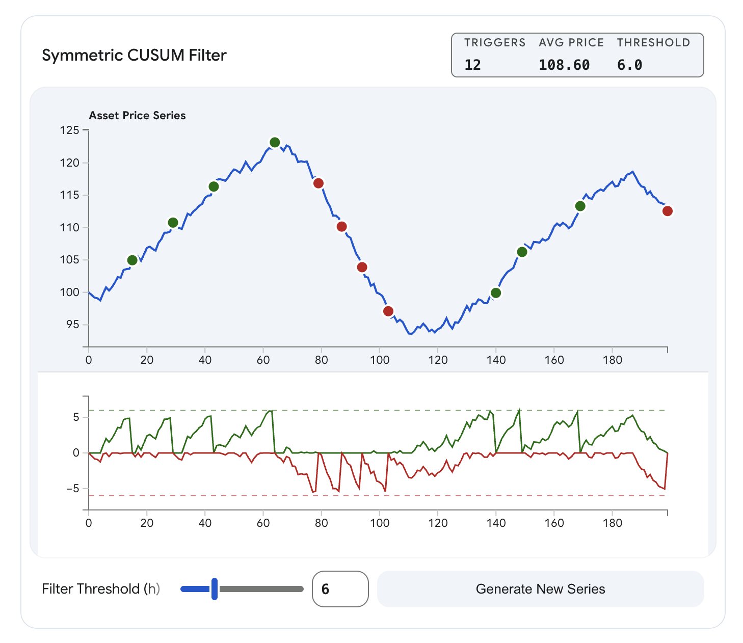Click the AVG PRICE value 108.60
The width and height of the screenshot is (743, 643).
click(564, 65)
